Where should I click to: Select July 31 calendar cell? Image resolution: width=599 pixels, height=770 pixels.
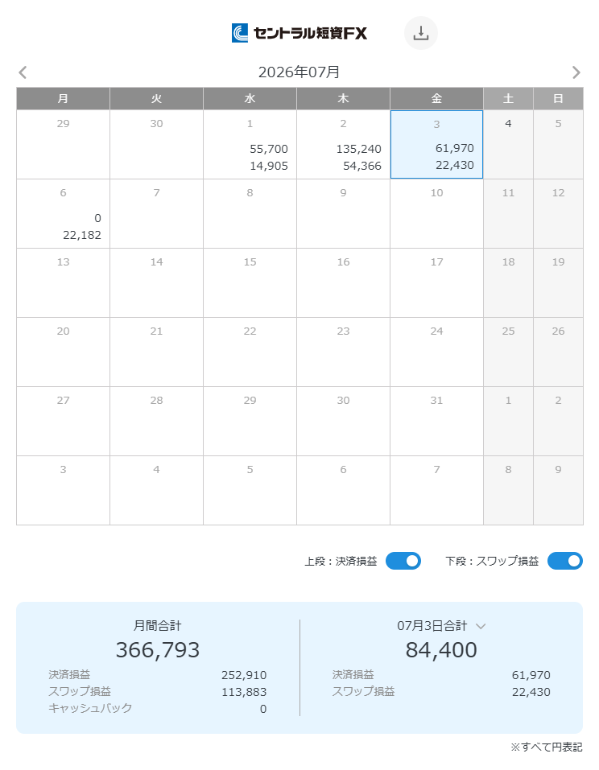436,422
